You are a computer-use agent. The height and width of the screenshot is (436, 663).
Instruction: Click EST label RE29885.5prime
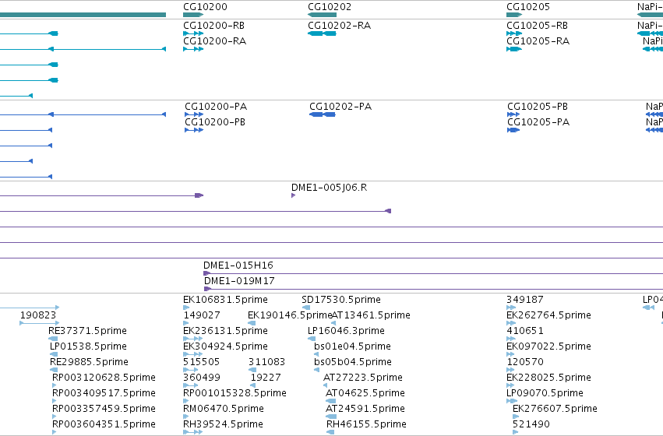click(x=89, y=362)
